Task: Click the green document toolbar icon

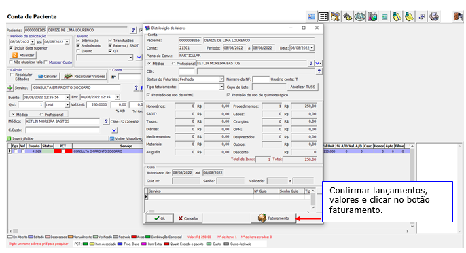Action: click(384, 16)
